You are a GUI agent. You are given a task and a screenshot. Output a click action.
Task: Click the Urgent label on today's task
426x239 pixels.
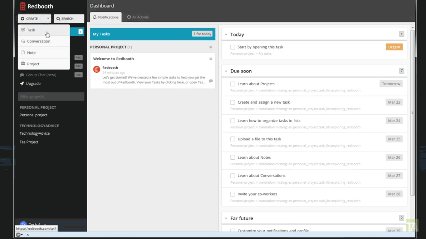[x=394, y=47]
